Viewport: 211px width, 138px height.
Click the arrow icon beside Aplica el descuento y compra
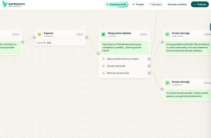(x=103, y=59)
